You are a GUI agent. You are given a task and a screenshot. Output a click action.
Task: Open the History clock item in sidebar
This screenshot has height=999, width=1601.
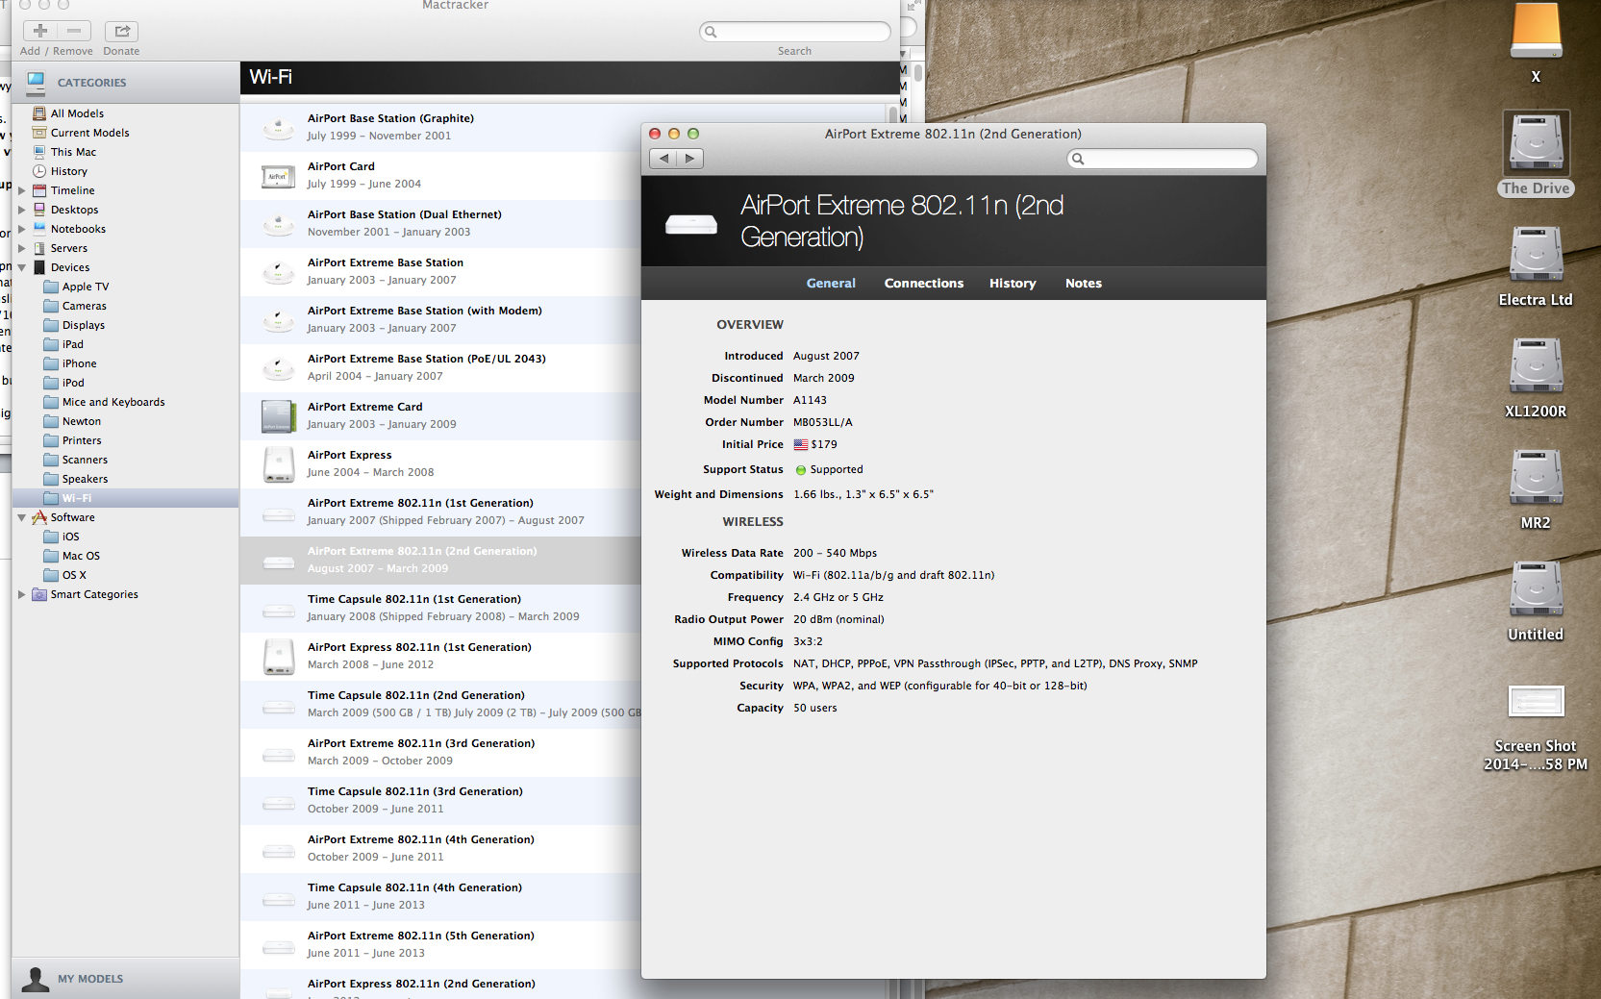[x=68, y=171]
